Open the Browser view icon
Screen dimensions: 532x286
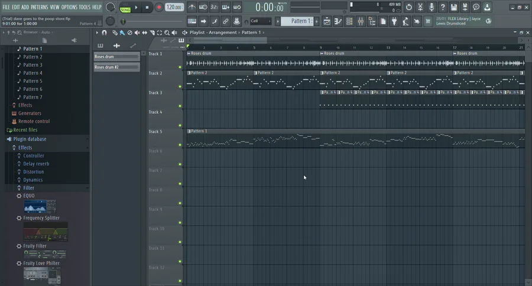(372, 21)
